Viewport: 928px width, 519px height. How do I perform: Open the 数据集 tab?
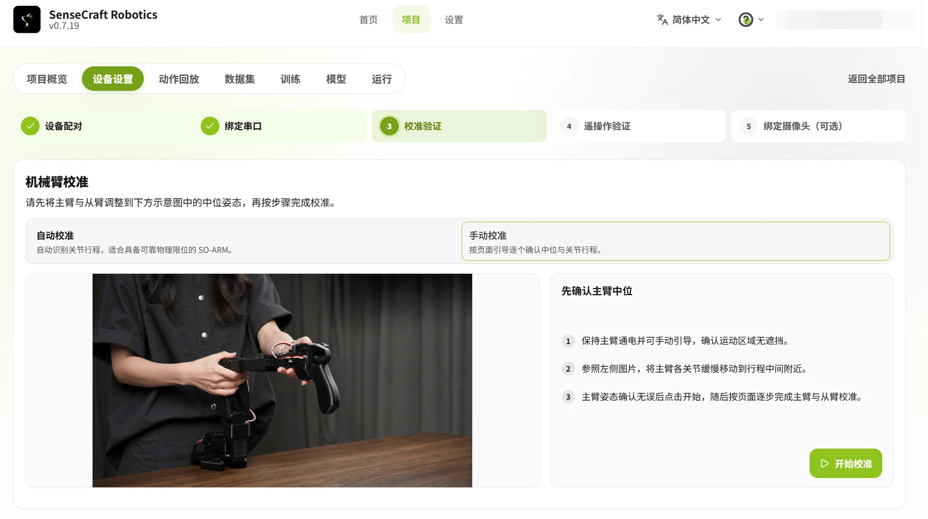pyautogui.click(x=240, y=79)
